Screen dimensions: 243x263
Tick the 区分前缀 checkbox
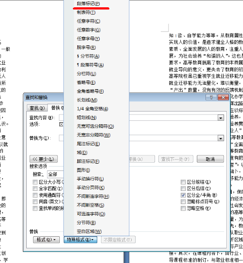click(x=183, y=182)
